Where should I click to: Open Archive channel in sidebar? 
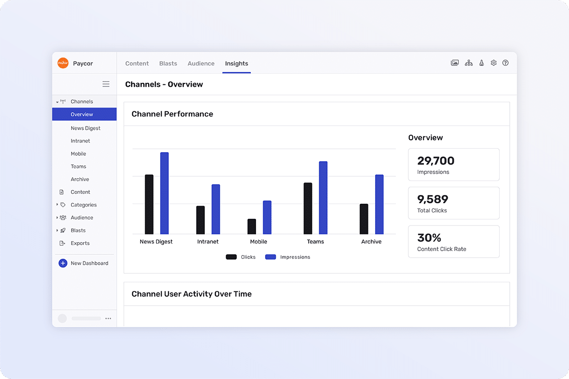tap(80, 179)
